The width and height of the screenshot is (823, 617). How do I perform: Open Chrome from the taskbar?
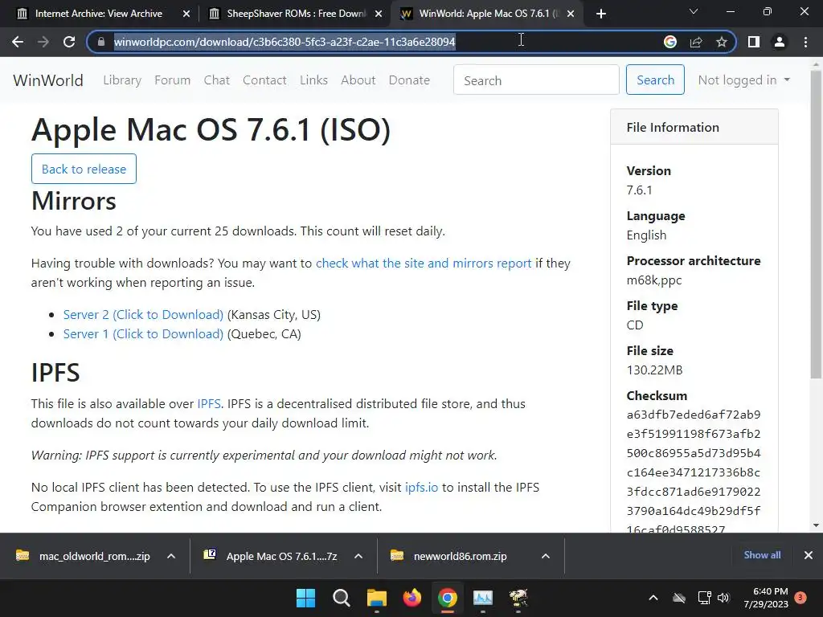click(447, 598)
